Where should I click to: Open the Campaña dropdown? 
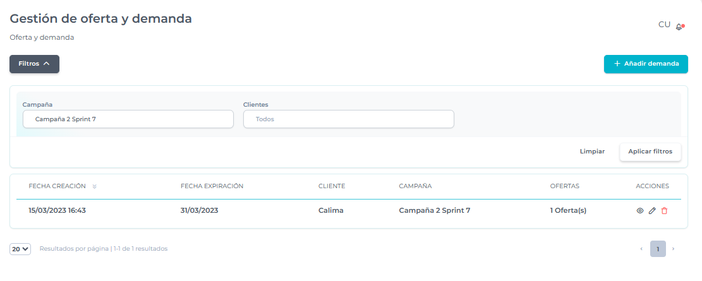[128, 119]
